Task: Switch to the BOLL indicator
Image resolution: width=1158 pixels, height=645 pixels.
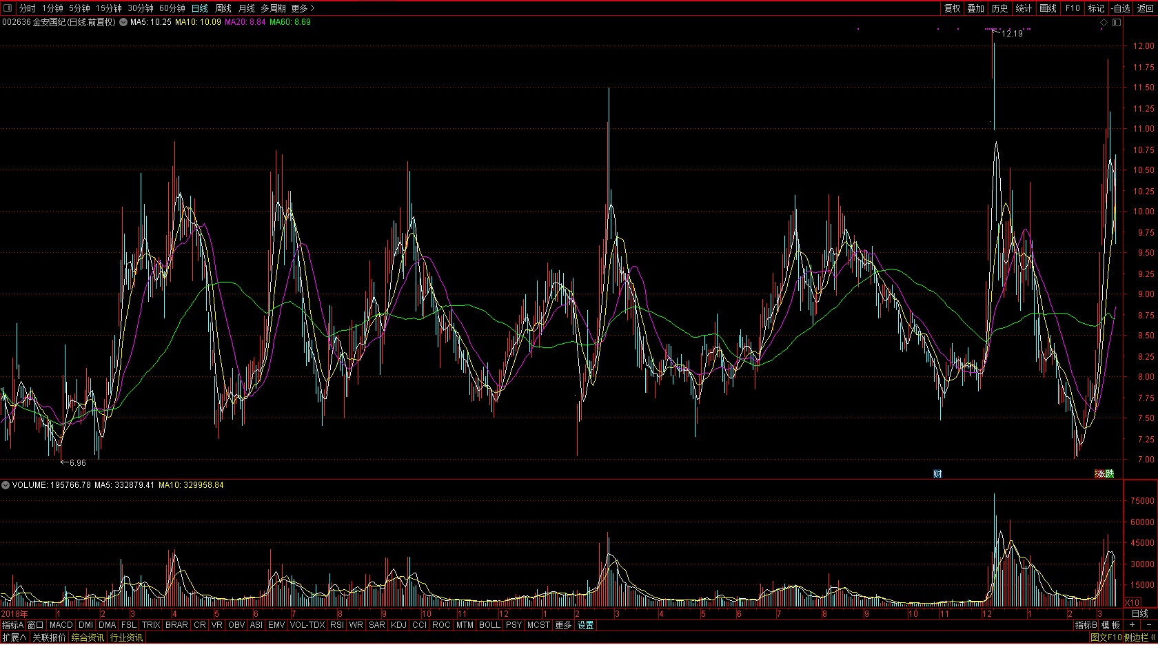Action: [x=489, y=625]
